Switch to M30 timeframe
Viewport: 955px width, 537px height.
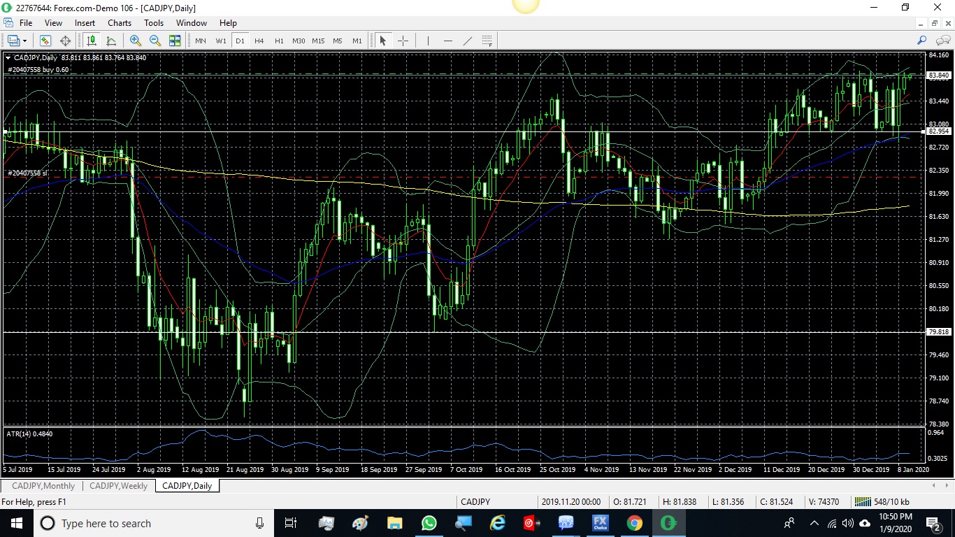pyautogui.click(x=299, y=41)
